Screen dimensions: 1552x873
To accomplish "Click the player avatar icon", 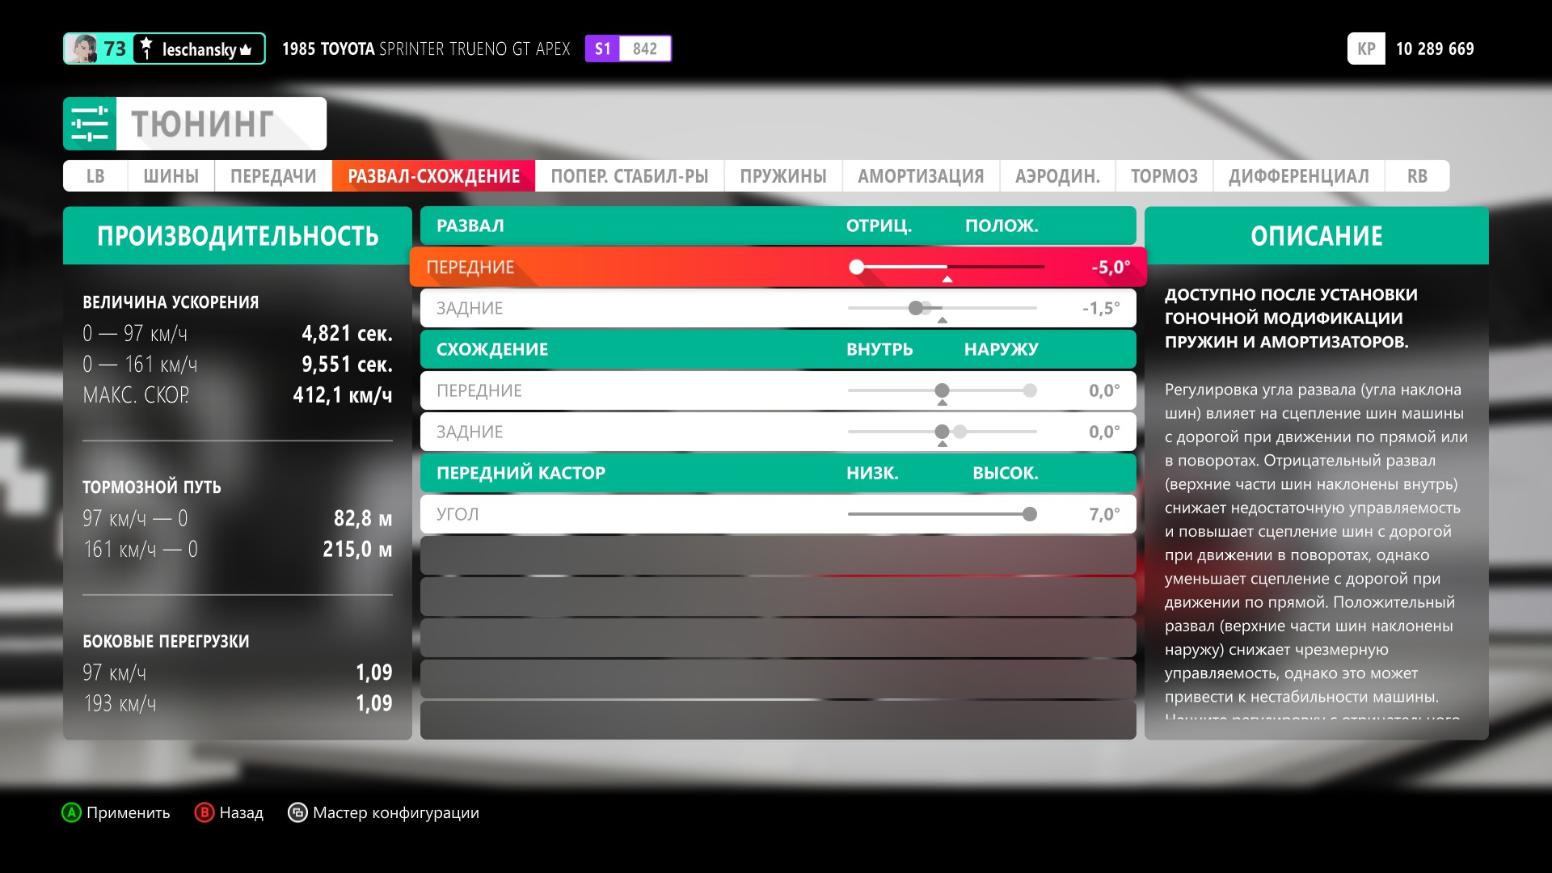I will 82,49.
